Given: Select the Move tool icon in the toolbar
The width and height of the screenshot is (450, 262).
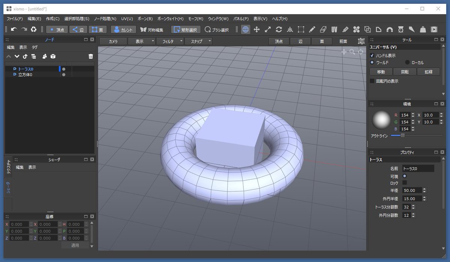Looking at the screenshot, I should coord(257,29).
